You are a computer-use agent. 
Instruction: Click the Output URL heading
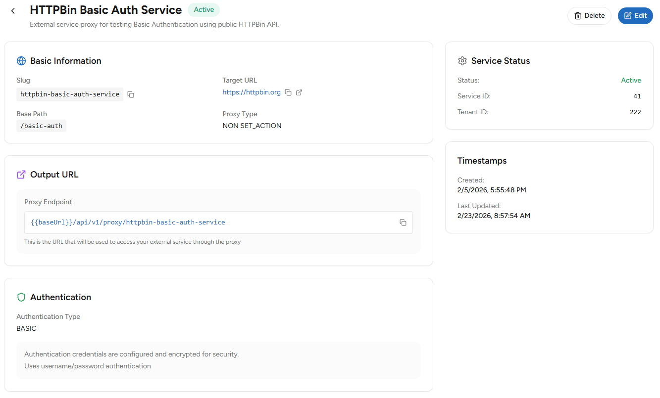(54, 175)
